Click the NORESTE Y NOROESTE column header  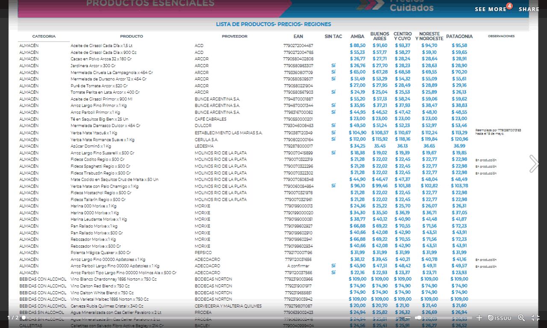pyautogui.click(x=429, y=36)
